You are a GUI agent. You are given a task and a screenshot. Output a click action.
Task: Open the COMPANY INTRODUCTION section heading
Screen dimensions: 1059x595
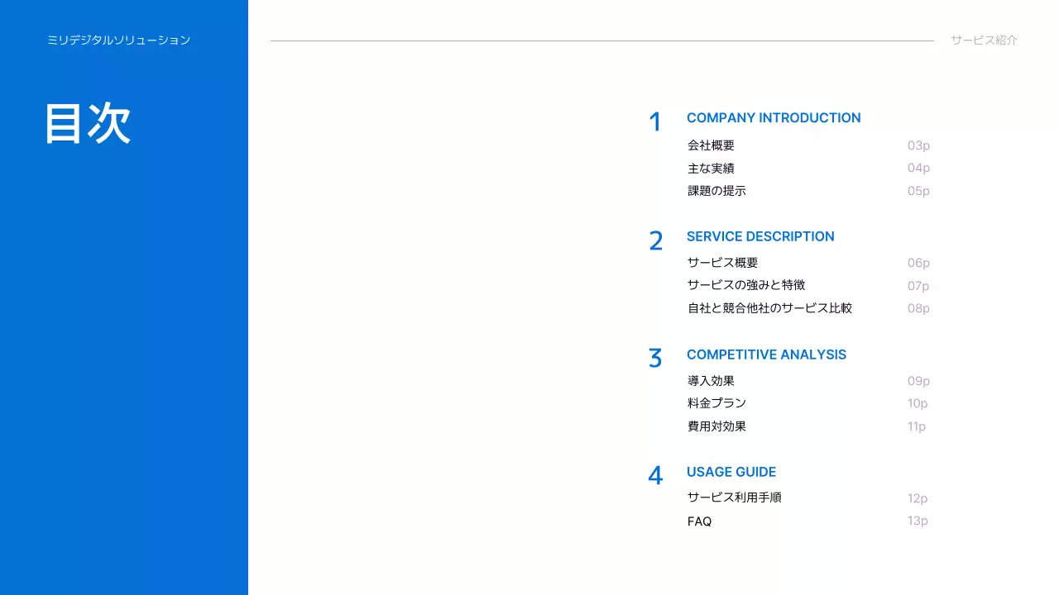click(x=773, y=118)
